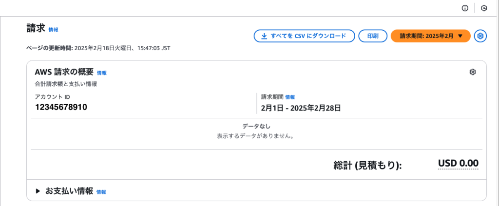Image resolution: width=499 pixels, height=206 pixels.
Task: Open the 請求期間: 2025年2月 period selector
Action: 431,36
